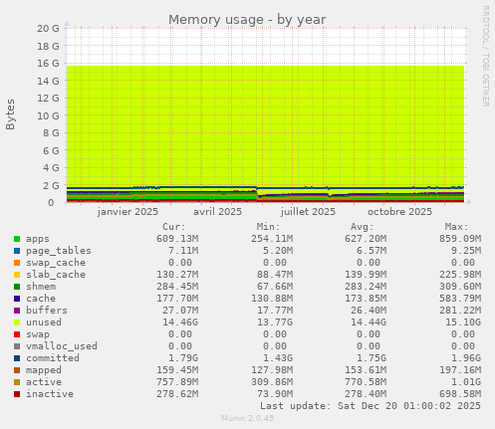The height and width of the screenshot is (429, 495).
Task: Click unused max value 15.10G
Action: click(463, 322)
